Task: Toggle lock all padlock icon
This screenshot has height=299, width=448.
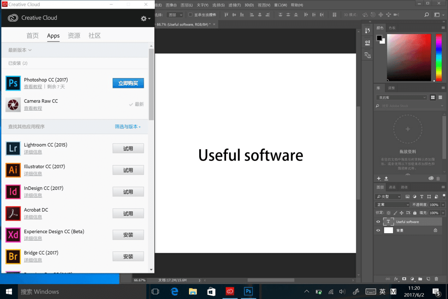Action: [414, 213]
